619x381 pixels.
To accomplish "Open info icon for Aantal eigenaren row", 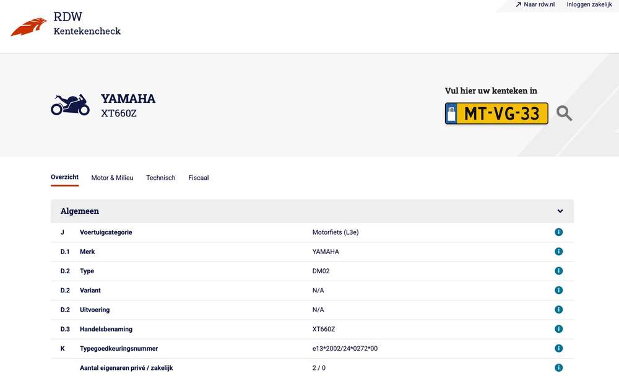I will coord(558,367).
